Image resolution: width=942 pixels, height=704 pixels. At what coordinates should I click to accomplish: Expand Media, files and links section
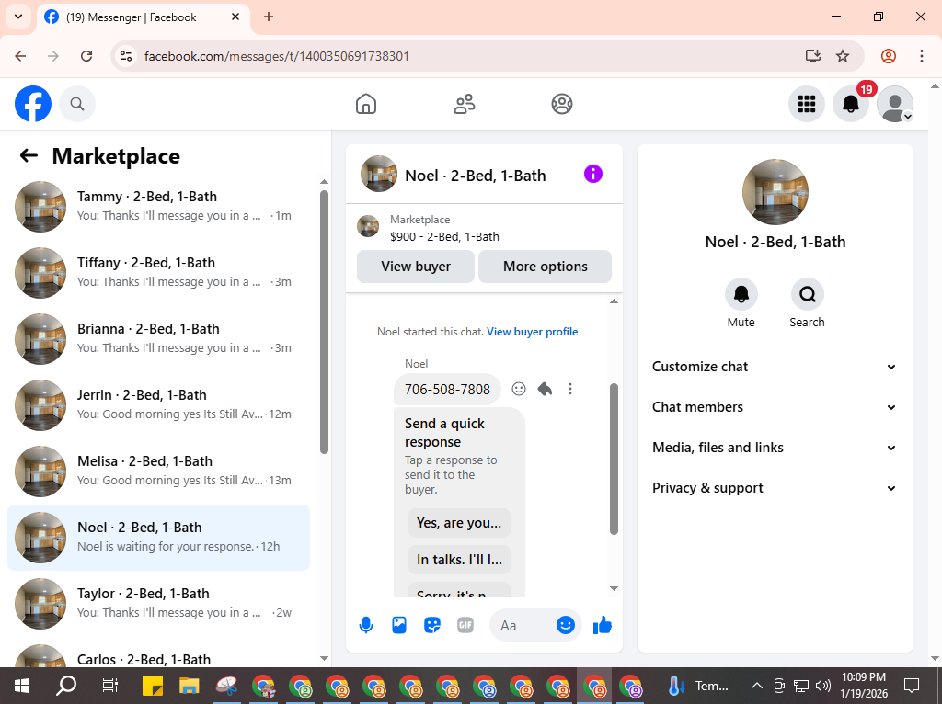pyautogui.click(x=775, y=448)
